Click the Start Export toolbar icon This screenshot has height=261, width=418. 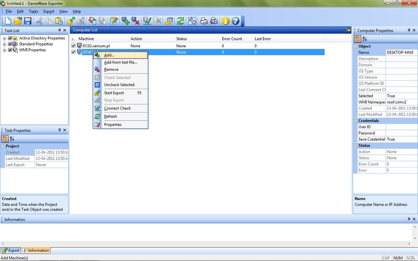pos(71,21)
